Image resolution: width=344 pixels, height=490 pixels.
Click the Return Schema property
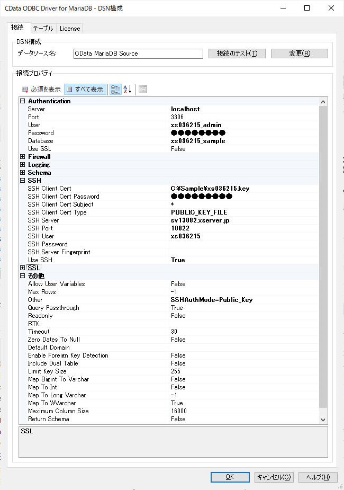[x=169, y=418]
